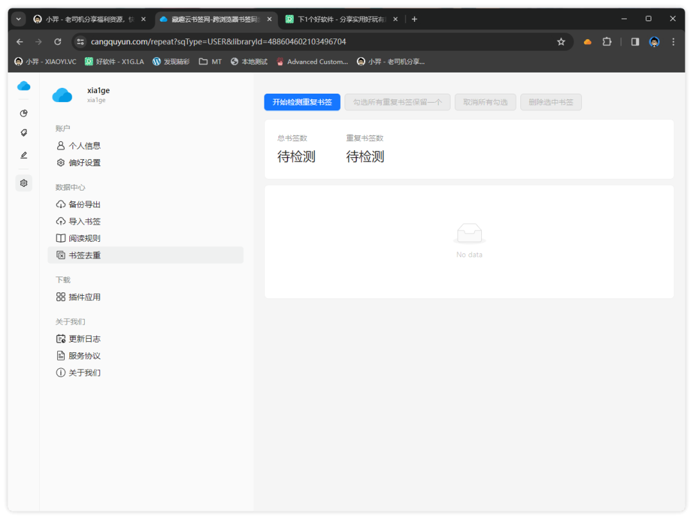This screenshot has width=693, height=519.
Task: Click the tag icon in left rail
Action: pos(24,133)
